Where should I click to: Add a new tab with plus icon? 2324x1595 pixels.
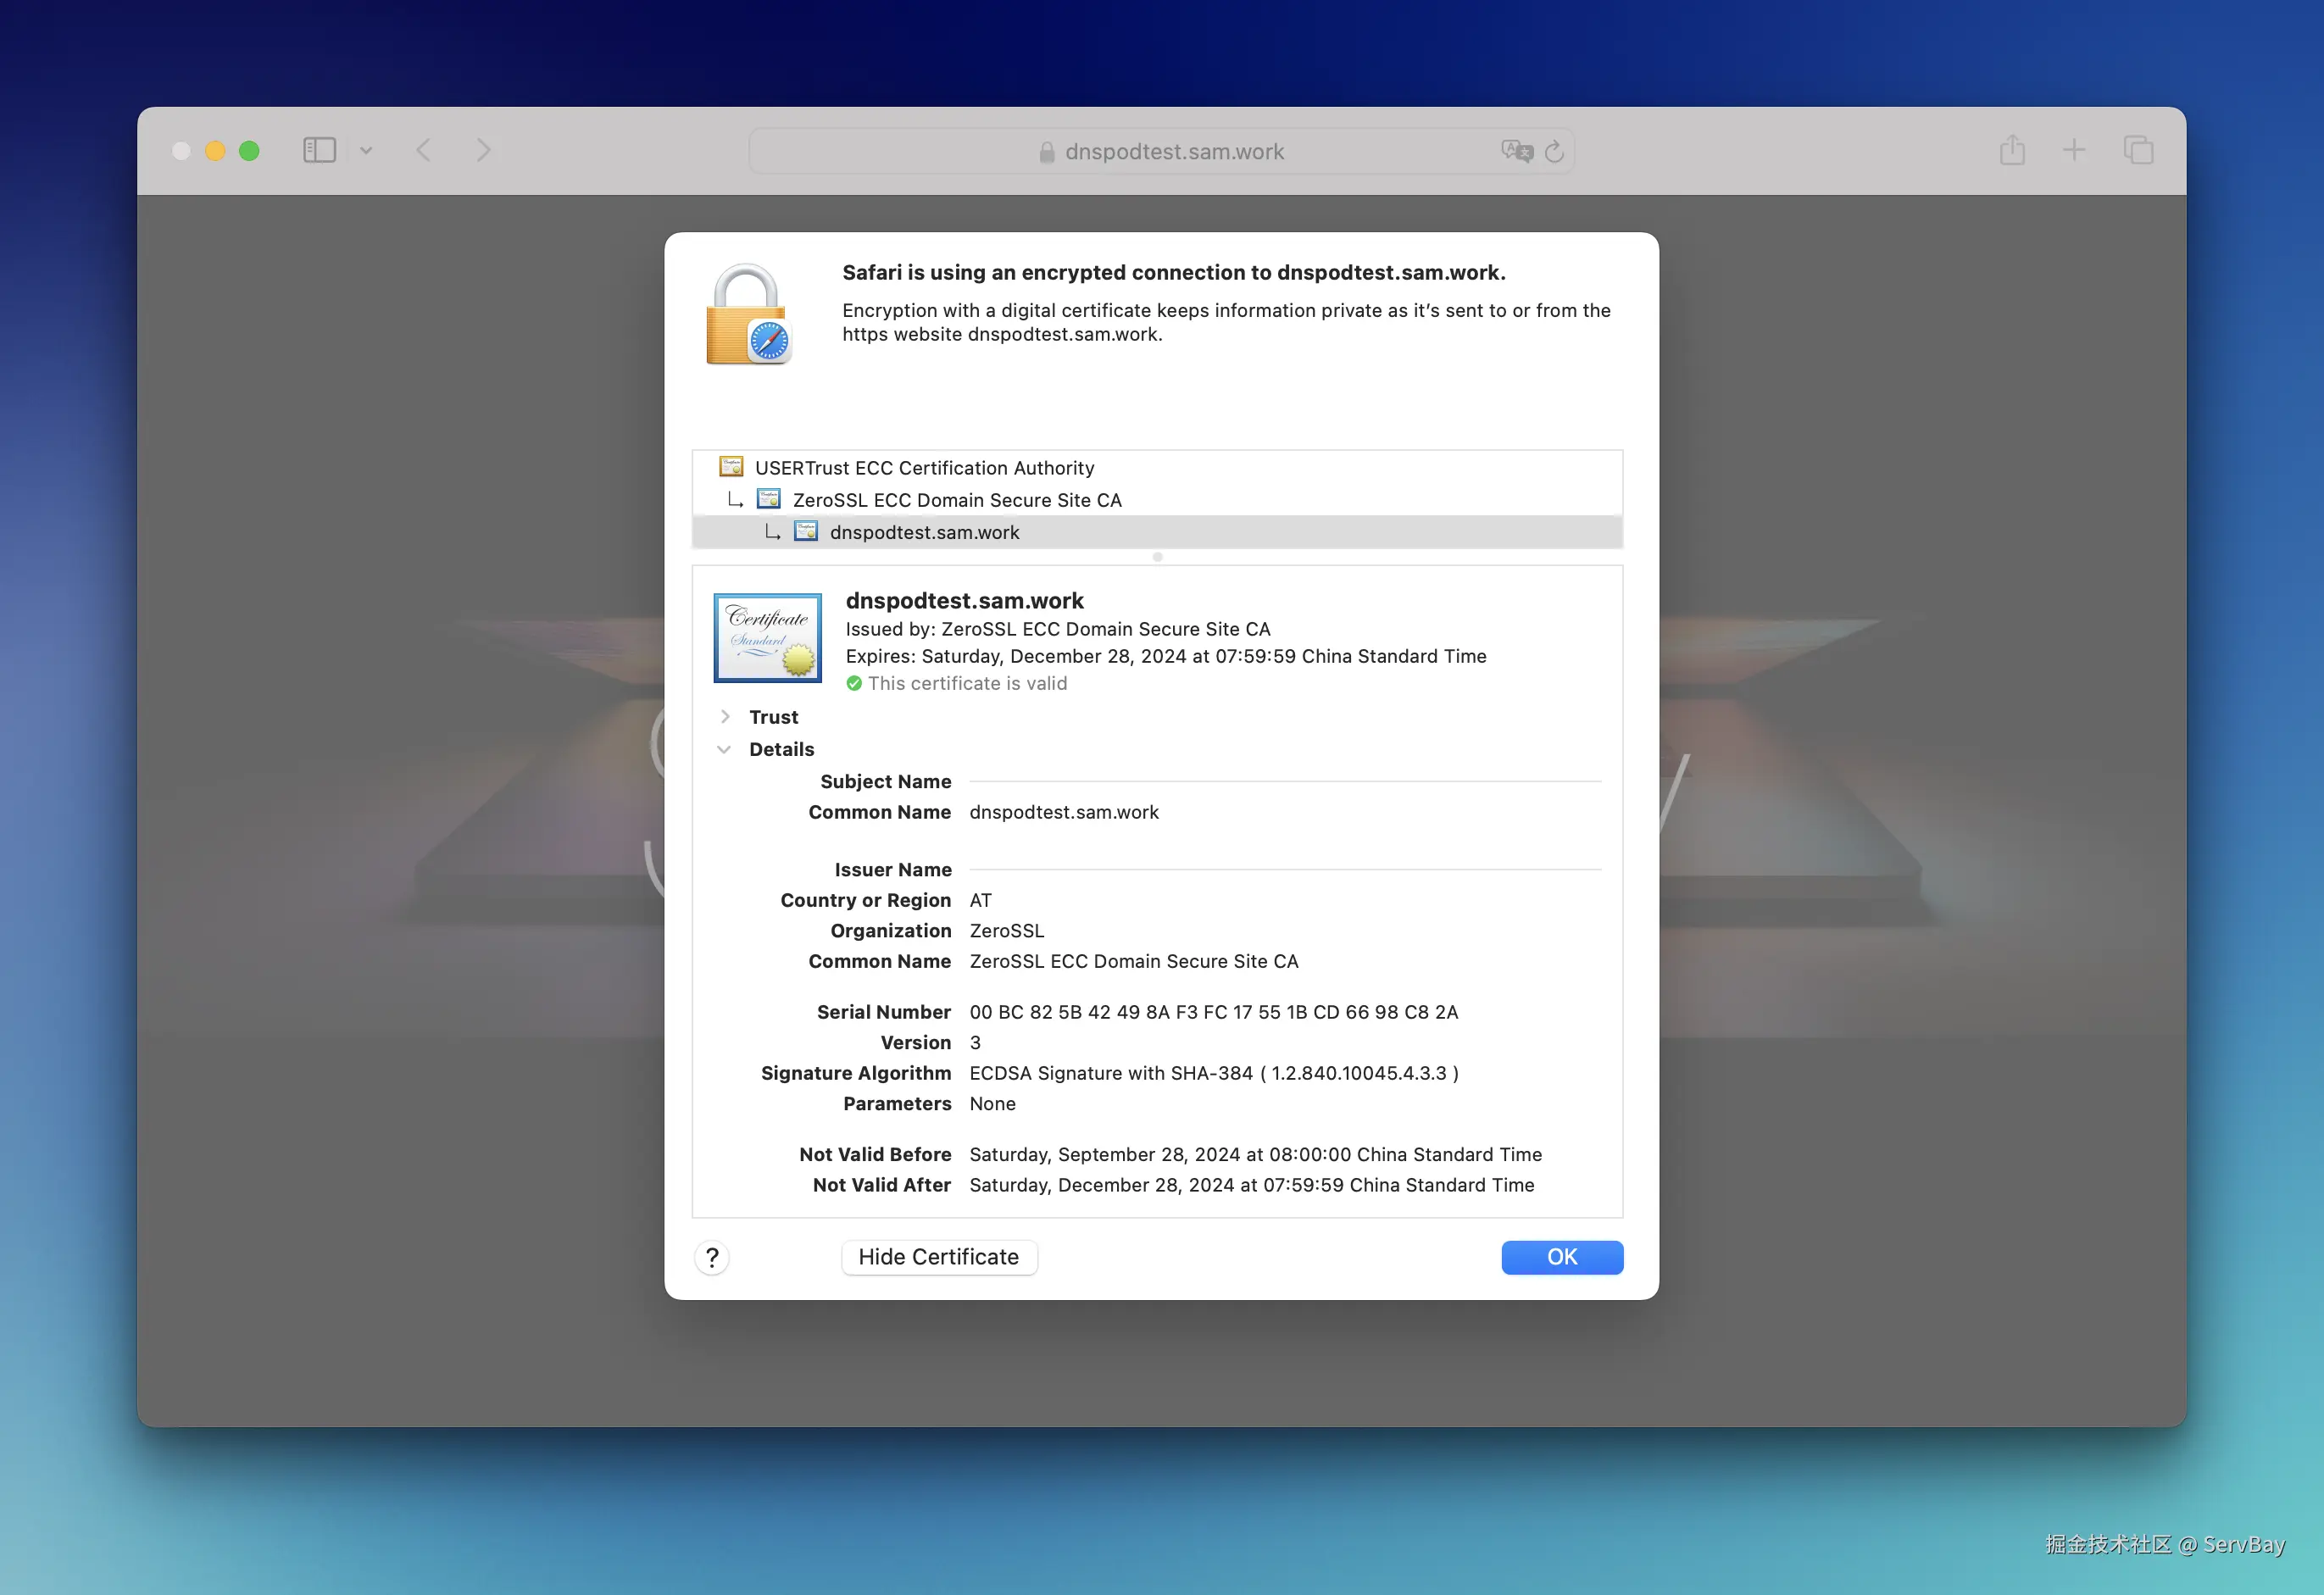point(2074,150)
